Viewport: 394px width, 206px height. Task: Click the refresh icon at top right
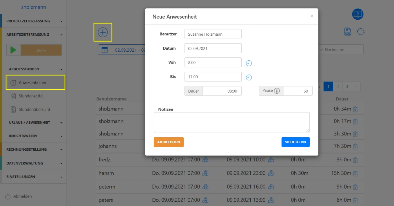click(x=361, y=32)
